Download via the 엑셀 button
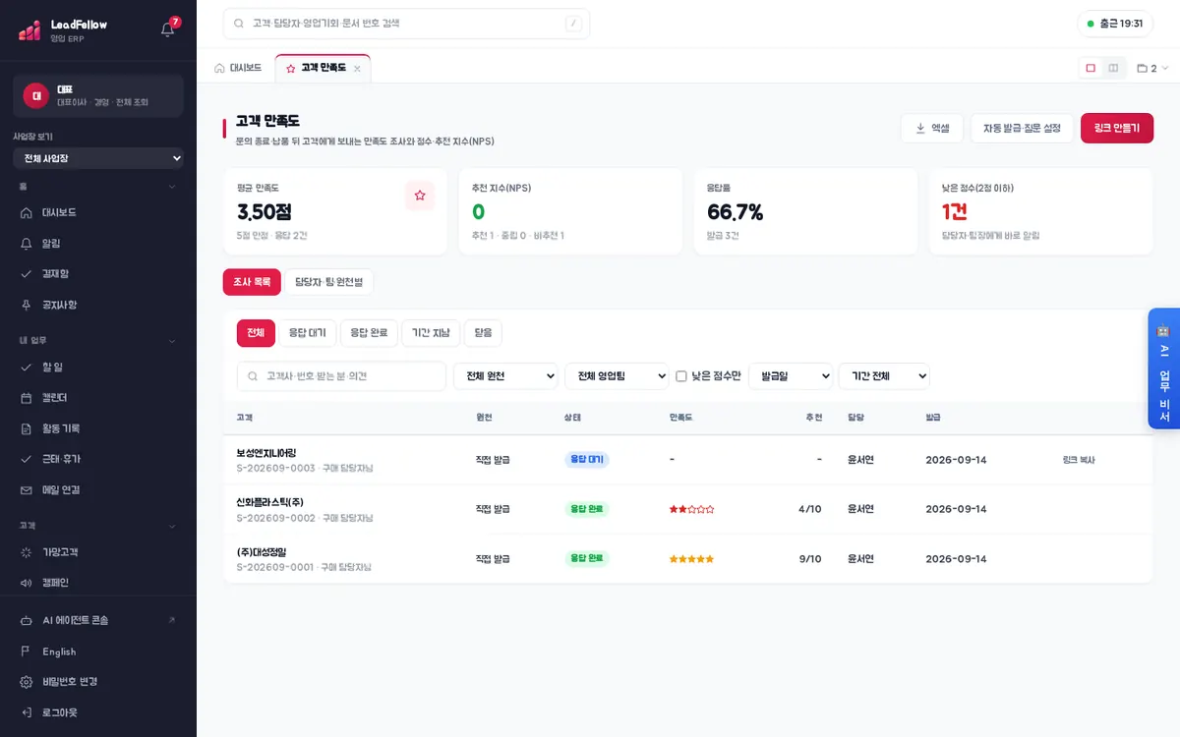This screenshot has height=737, width=1180. (932, 128)
